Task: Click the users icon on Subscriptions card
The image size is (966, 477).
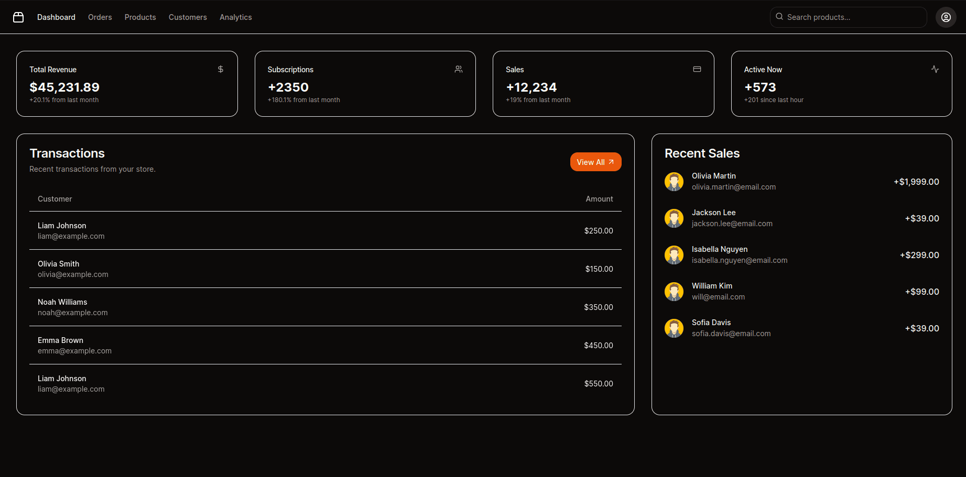Action: tap(459, 69)
